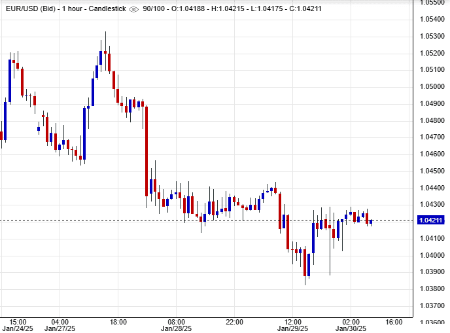This screenshot has width=450, height=333.
Task: Click the H:1.04215 high value
Action: tap(228, 9)
